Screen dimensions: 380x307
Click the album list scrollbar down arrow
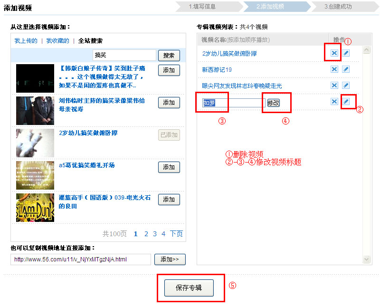click(x=366, y=259)
